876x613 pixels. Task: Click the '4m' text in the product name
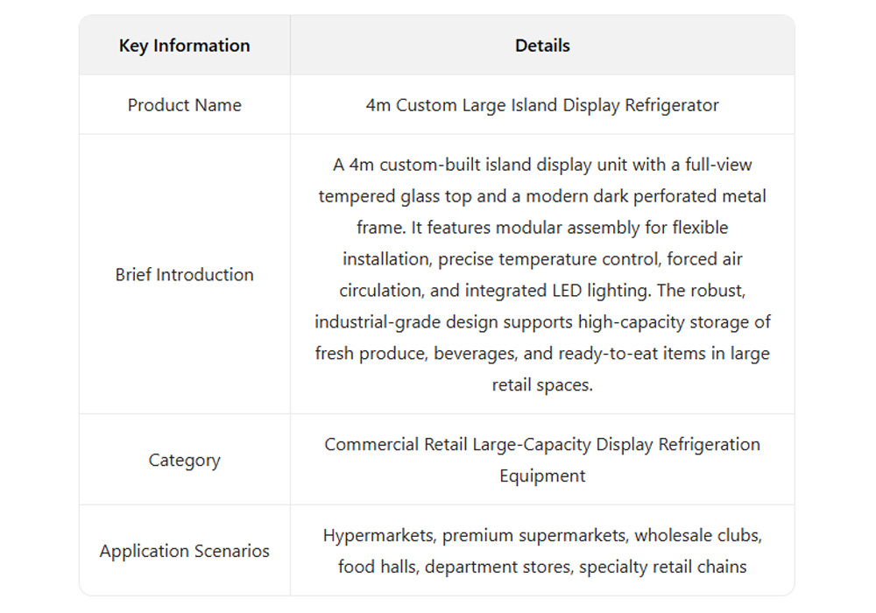tap(378, 105)
